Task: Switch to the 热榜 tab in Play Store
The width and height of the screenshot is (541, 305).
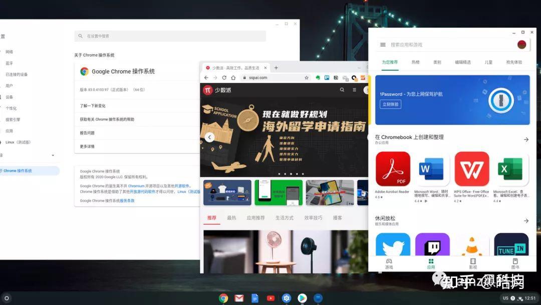Action: [415, 62]
